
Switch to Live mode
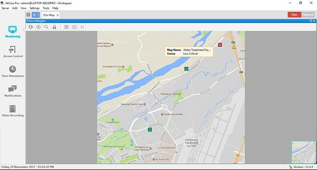coord(294,15)
